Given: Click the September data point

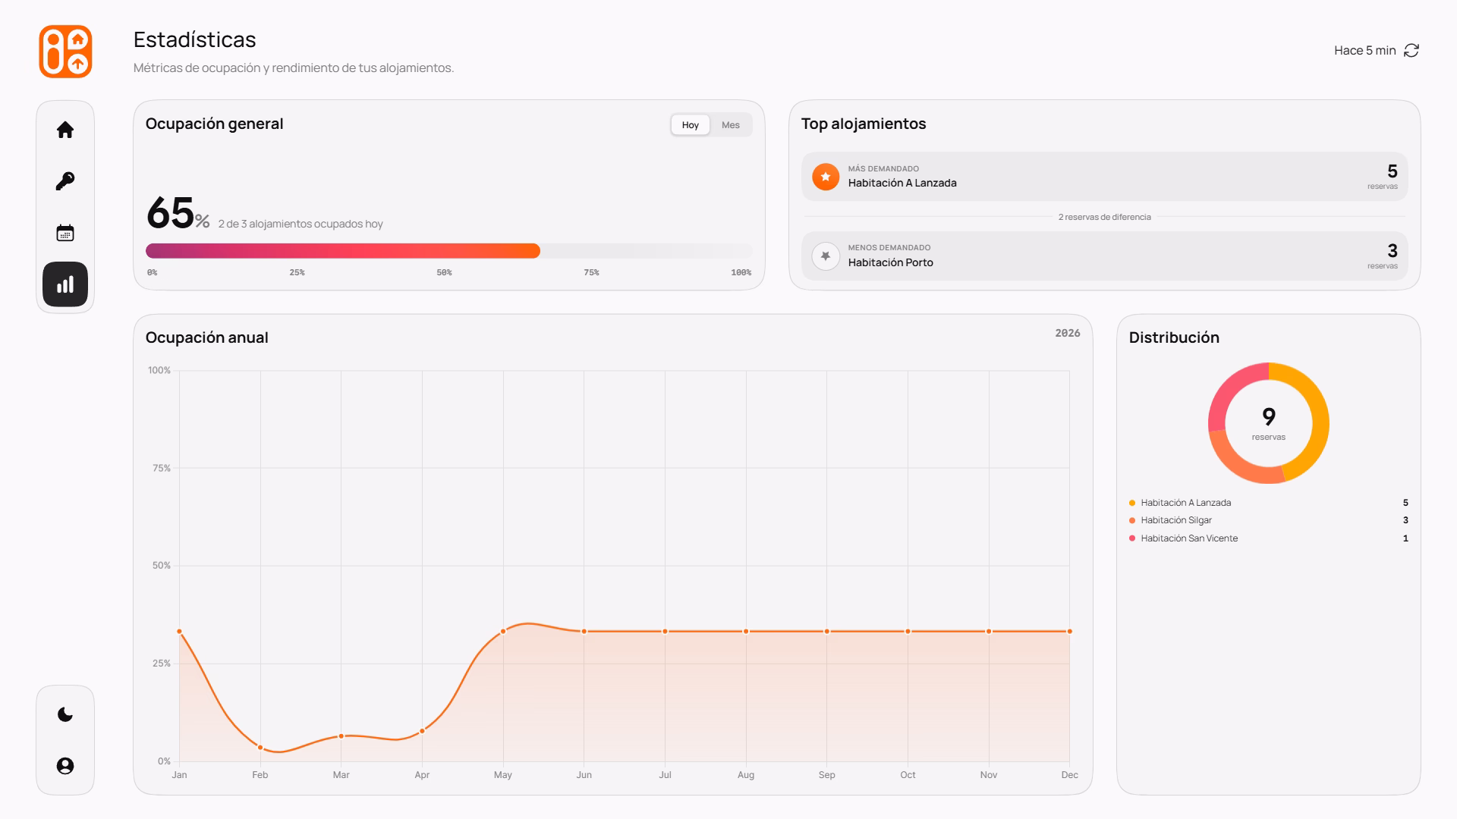Looking at the screenshot, I should coord(827,632).
